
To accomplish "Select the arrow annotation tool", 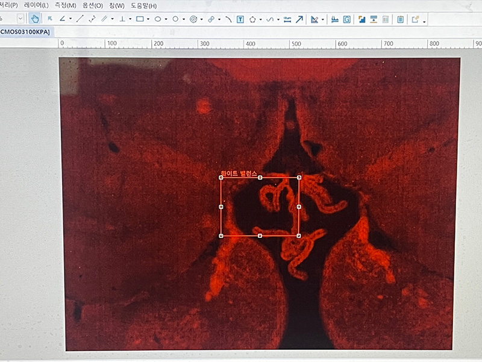I will click(299, 19).
